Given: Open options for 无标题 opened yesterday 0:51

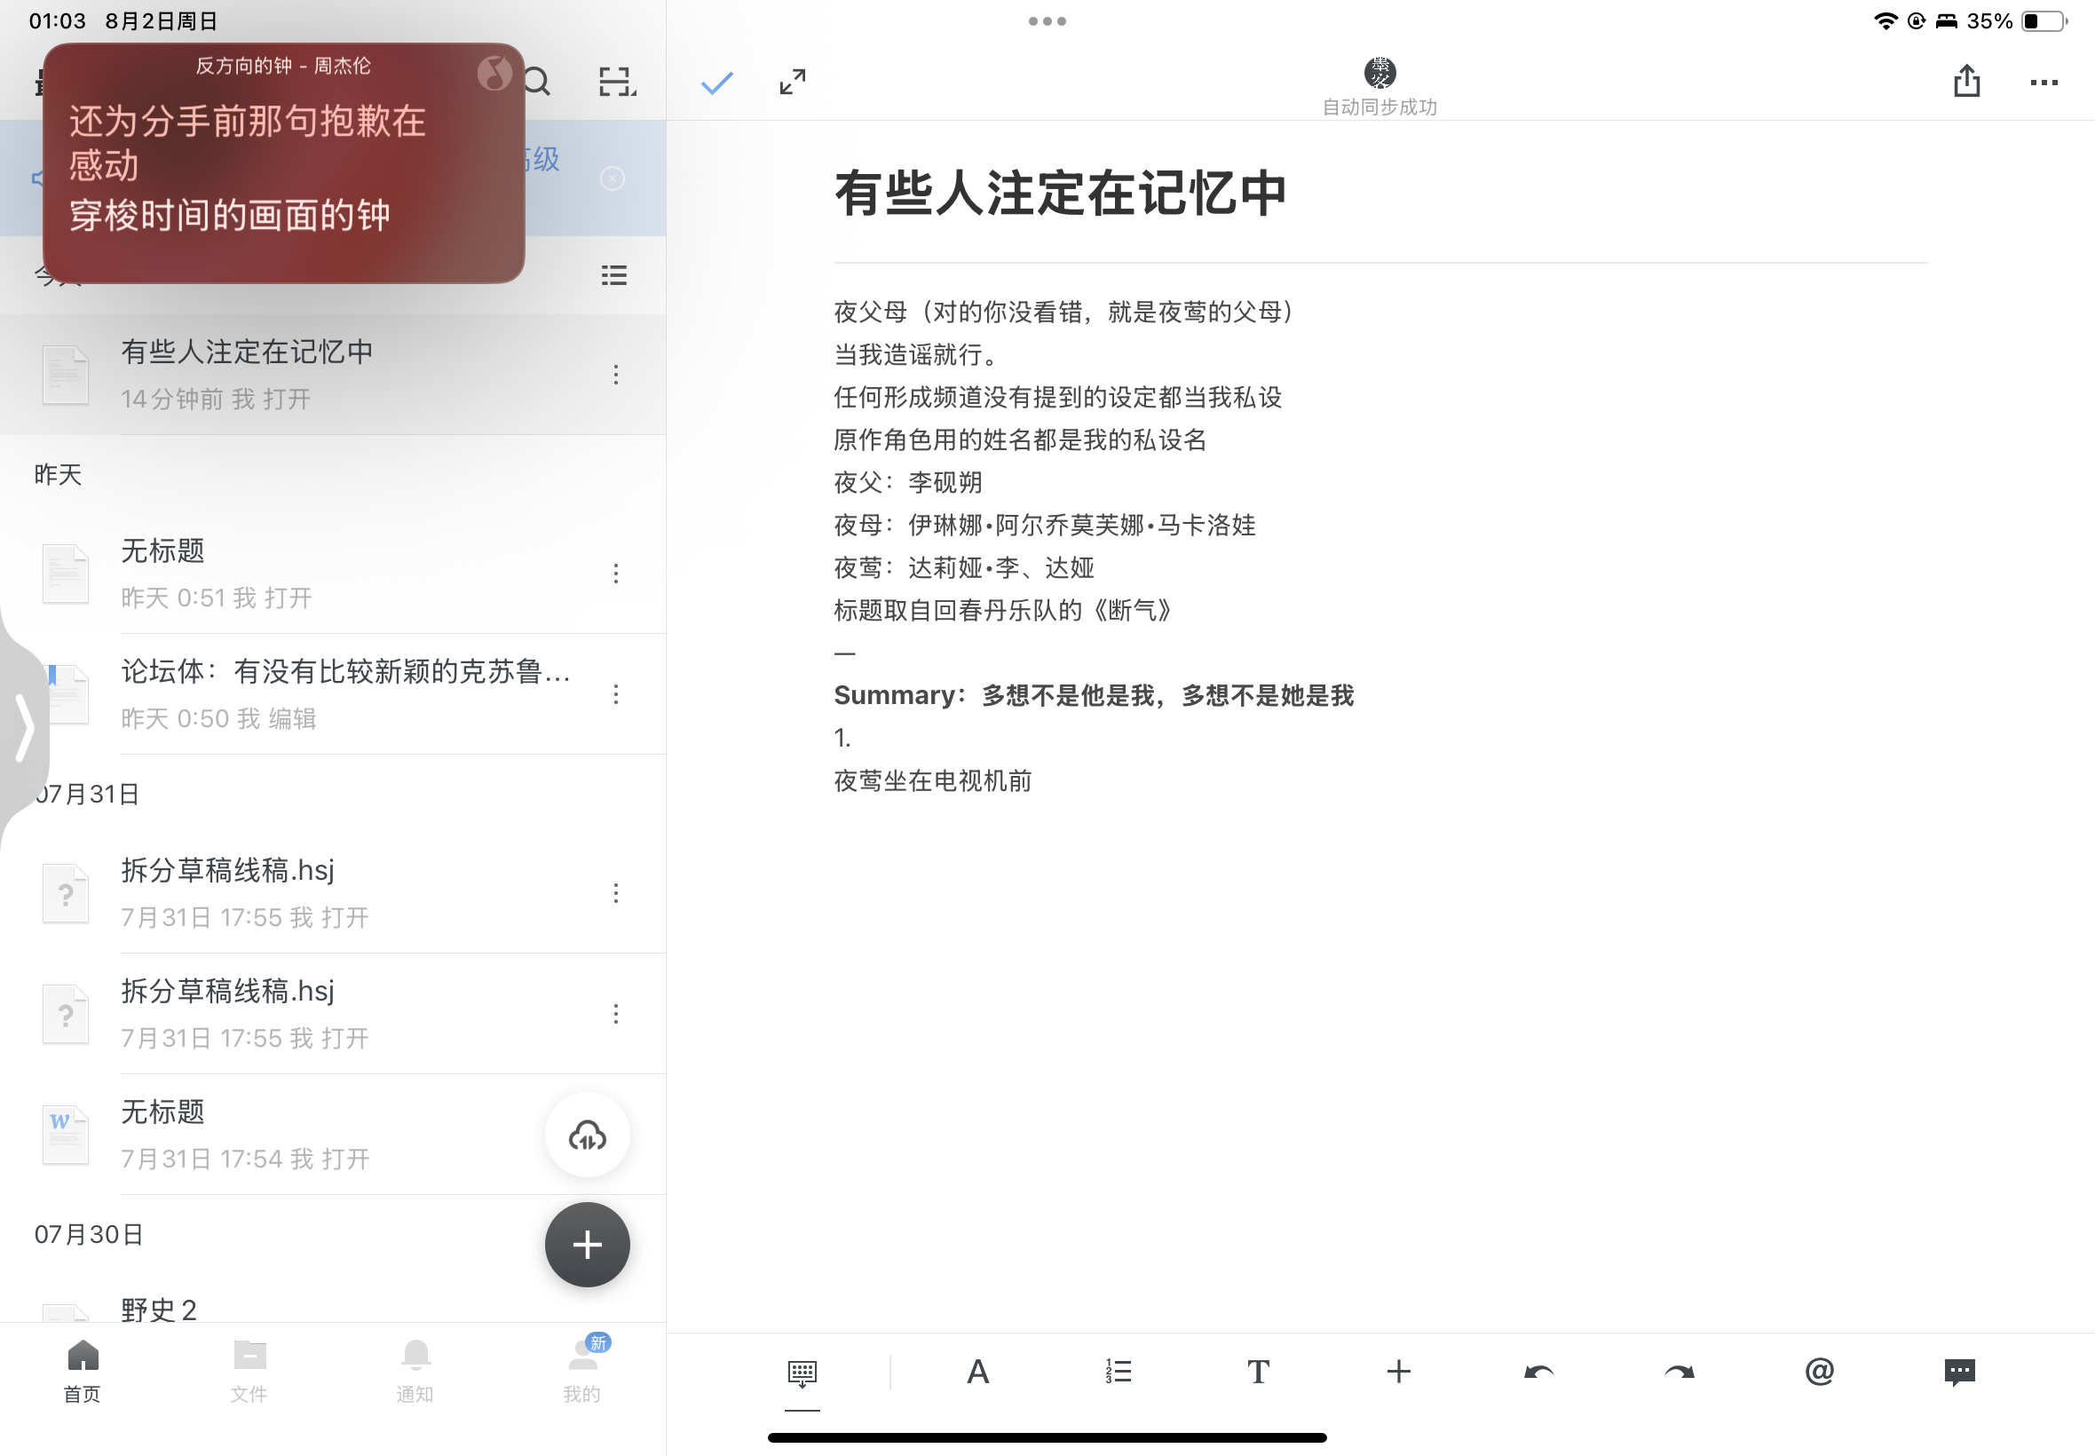Looking at the screenshot, I should pos(617,574).
